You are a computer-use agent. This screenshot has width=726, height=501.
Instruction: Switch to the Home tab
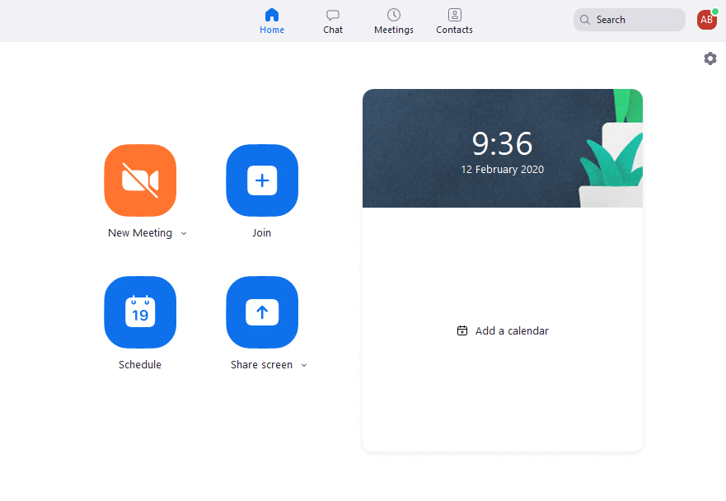pos(272,21)
